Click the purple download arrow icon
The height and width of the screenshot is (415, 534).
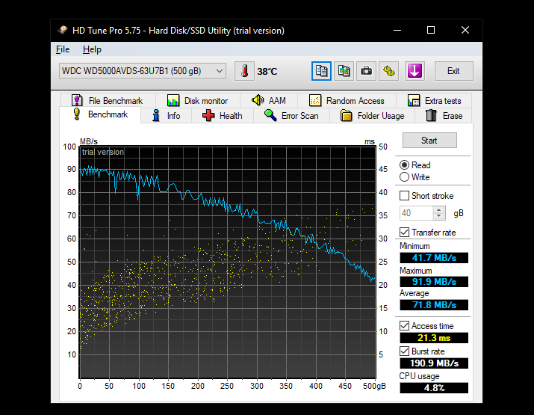(x=415, y=71)
